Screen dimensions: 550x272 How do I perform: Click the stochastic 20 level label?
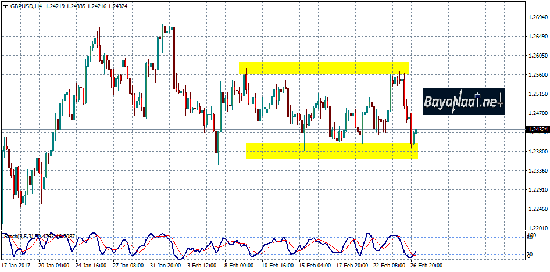[531, 255]
